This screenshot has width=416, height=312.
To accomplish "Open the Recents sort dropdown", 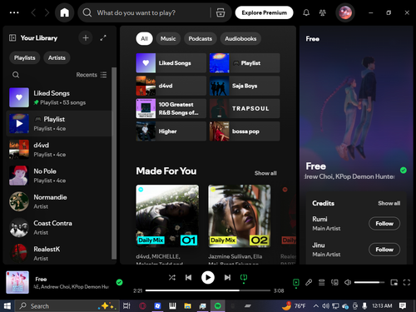I will (92, 75).
